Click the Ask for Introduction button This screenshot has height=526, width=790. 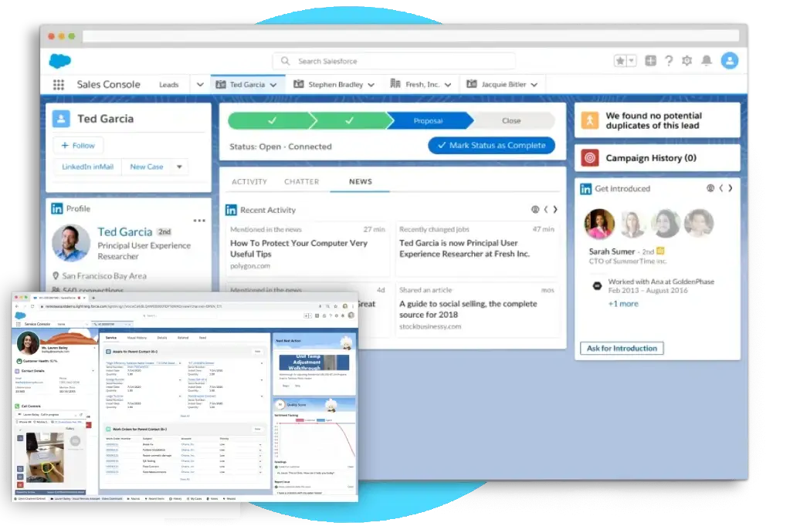click(622, 349)
